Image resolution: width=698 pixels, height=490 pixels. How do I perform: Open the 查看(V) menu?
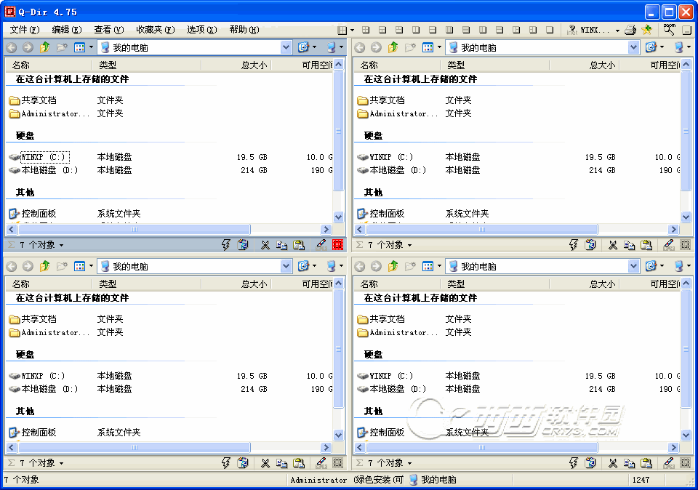tap(108, 30)
